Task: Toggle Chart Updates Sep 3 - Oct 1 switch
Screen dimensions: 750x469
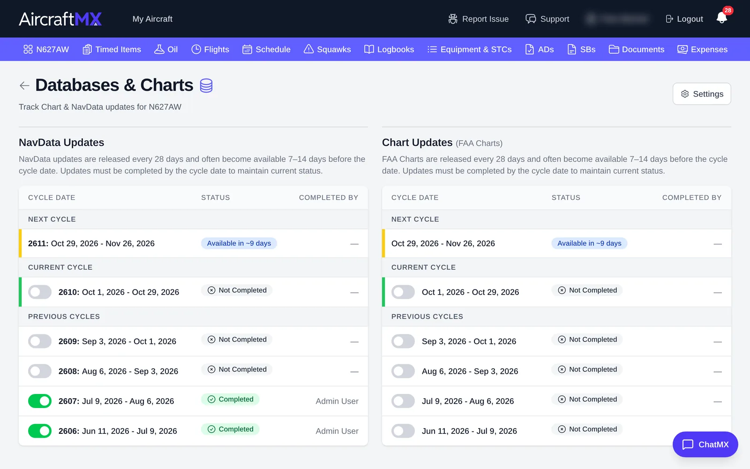Action: [403, 341]
